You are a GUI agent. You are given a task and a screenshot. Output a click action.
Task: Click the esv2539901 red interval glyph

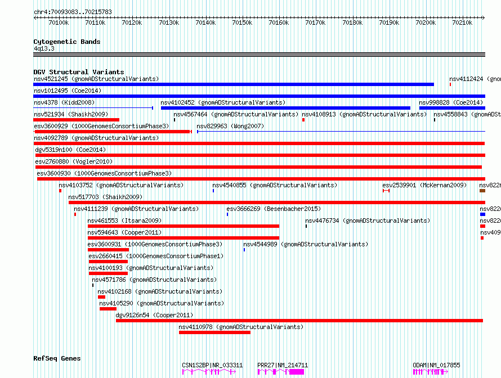pyautogui.click(x=386, y=191)
